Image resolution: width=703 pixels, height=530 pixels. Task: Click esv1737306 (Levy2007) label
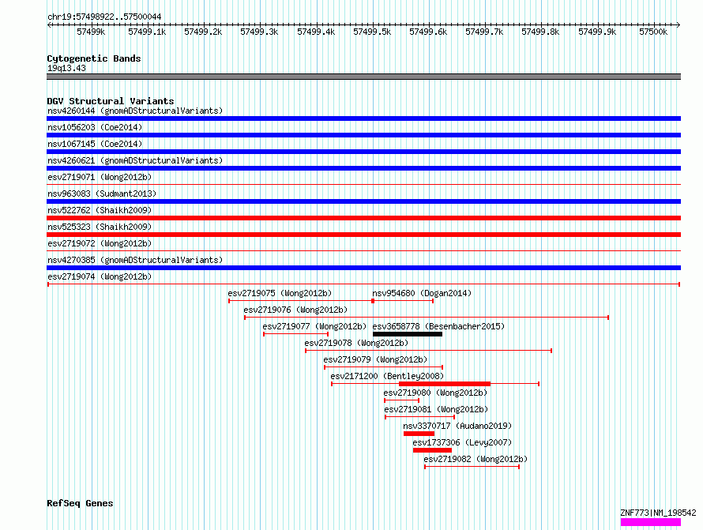point(462,442)
